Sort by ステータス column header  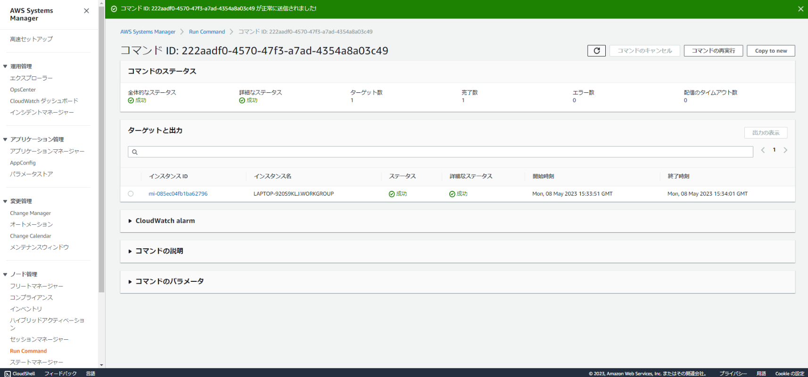[x=402, y=176]
